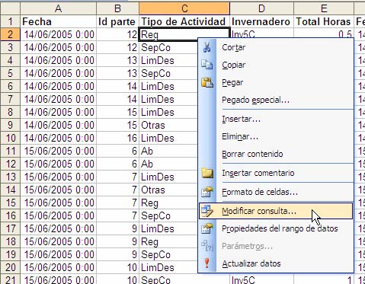Choose Pegado especial... from context menu
Screen dimensions: 365x284
click(x=255, y=100)
